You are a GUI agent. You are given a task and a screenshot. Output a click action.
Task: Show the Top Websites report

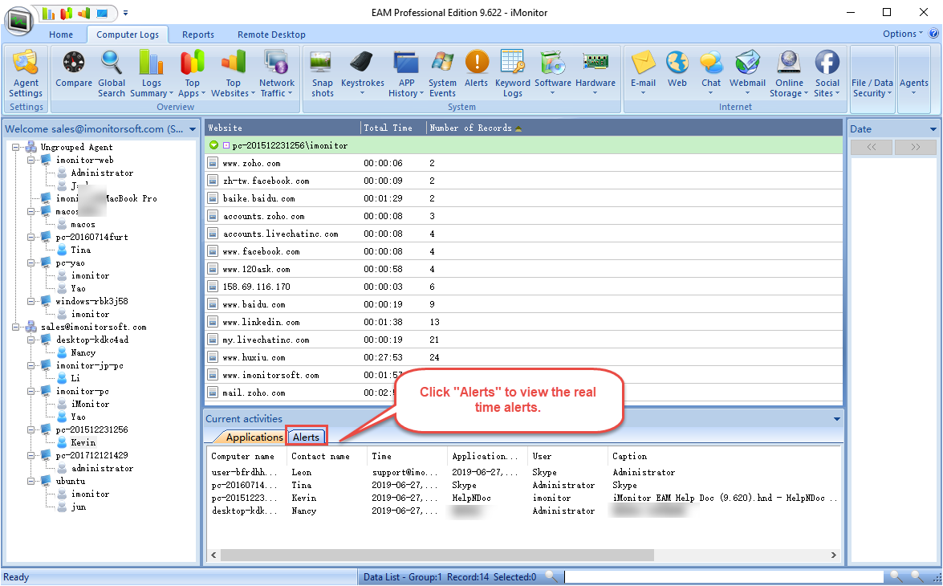click(x=233, y=74)
